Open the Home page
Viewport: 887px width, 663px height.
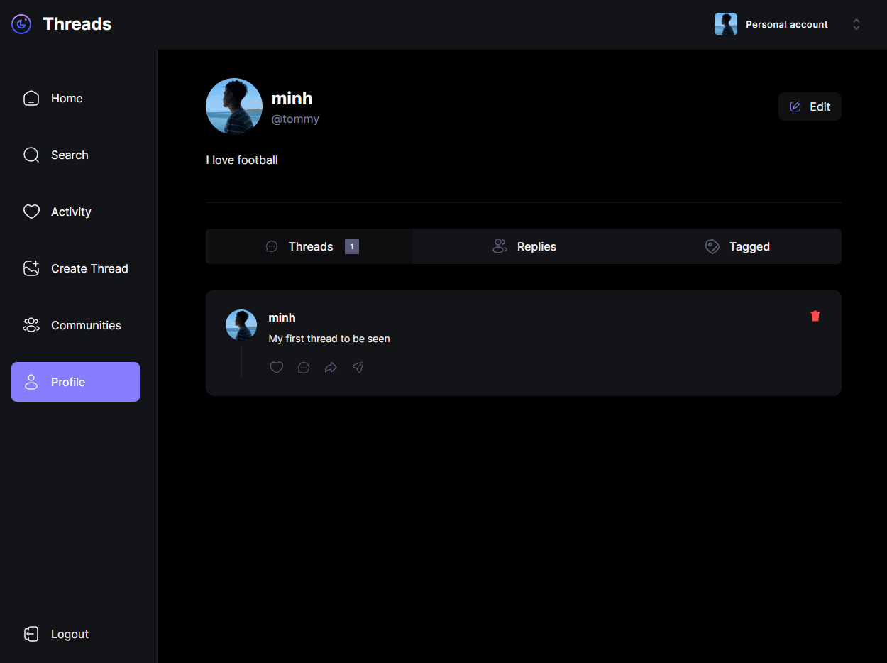75,98
